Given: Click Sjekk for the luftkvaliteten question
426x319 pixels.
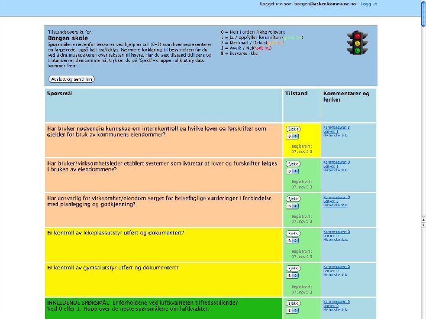Looking at the screenshot, I should [293, 303].
